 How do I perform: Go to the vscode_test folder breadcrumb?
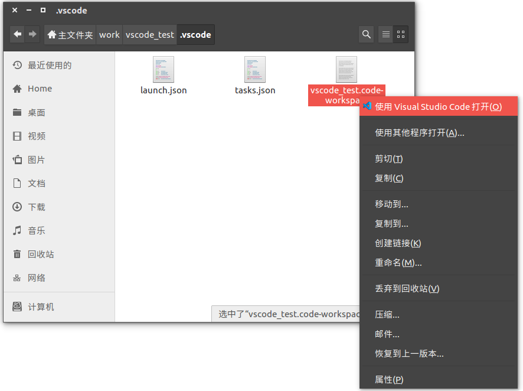(150, 34)
